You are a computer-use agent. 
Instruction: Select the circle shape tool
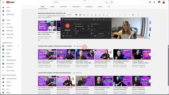coord(96,15)
